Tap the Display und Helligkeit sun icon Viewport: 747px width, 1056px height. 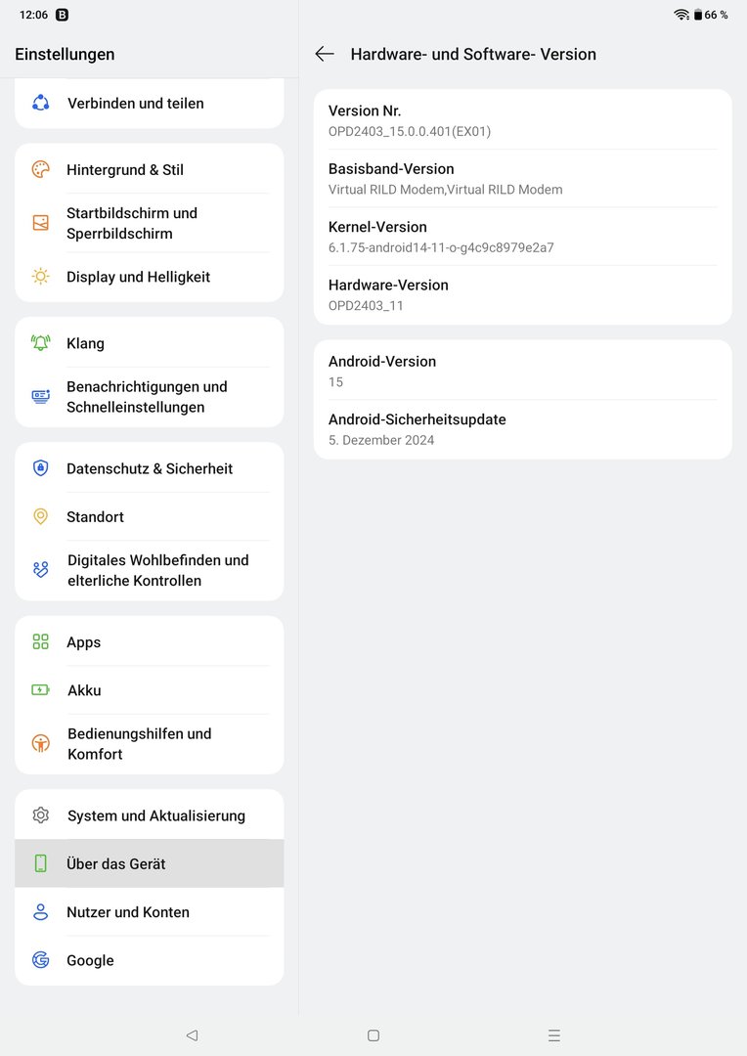tap(40, 277)
